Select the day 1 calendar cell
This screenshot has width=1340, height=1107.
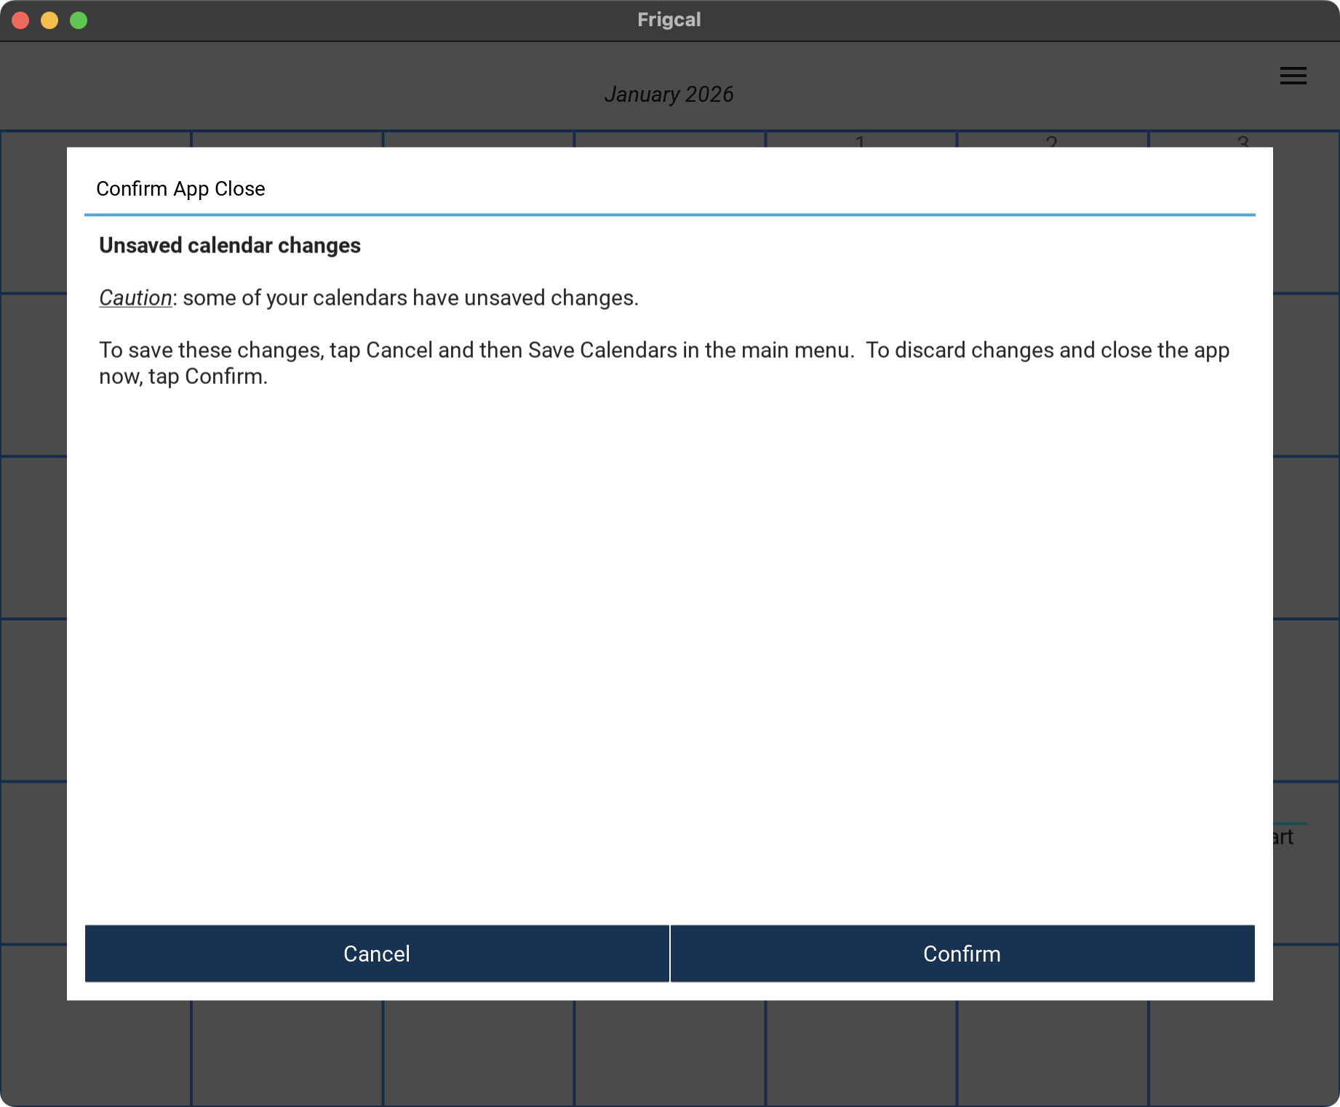coord(861,140)
